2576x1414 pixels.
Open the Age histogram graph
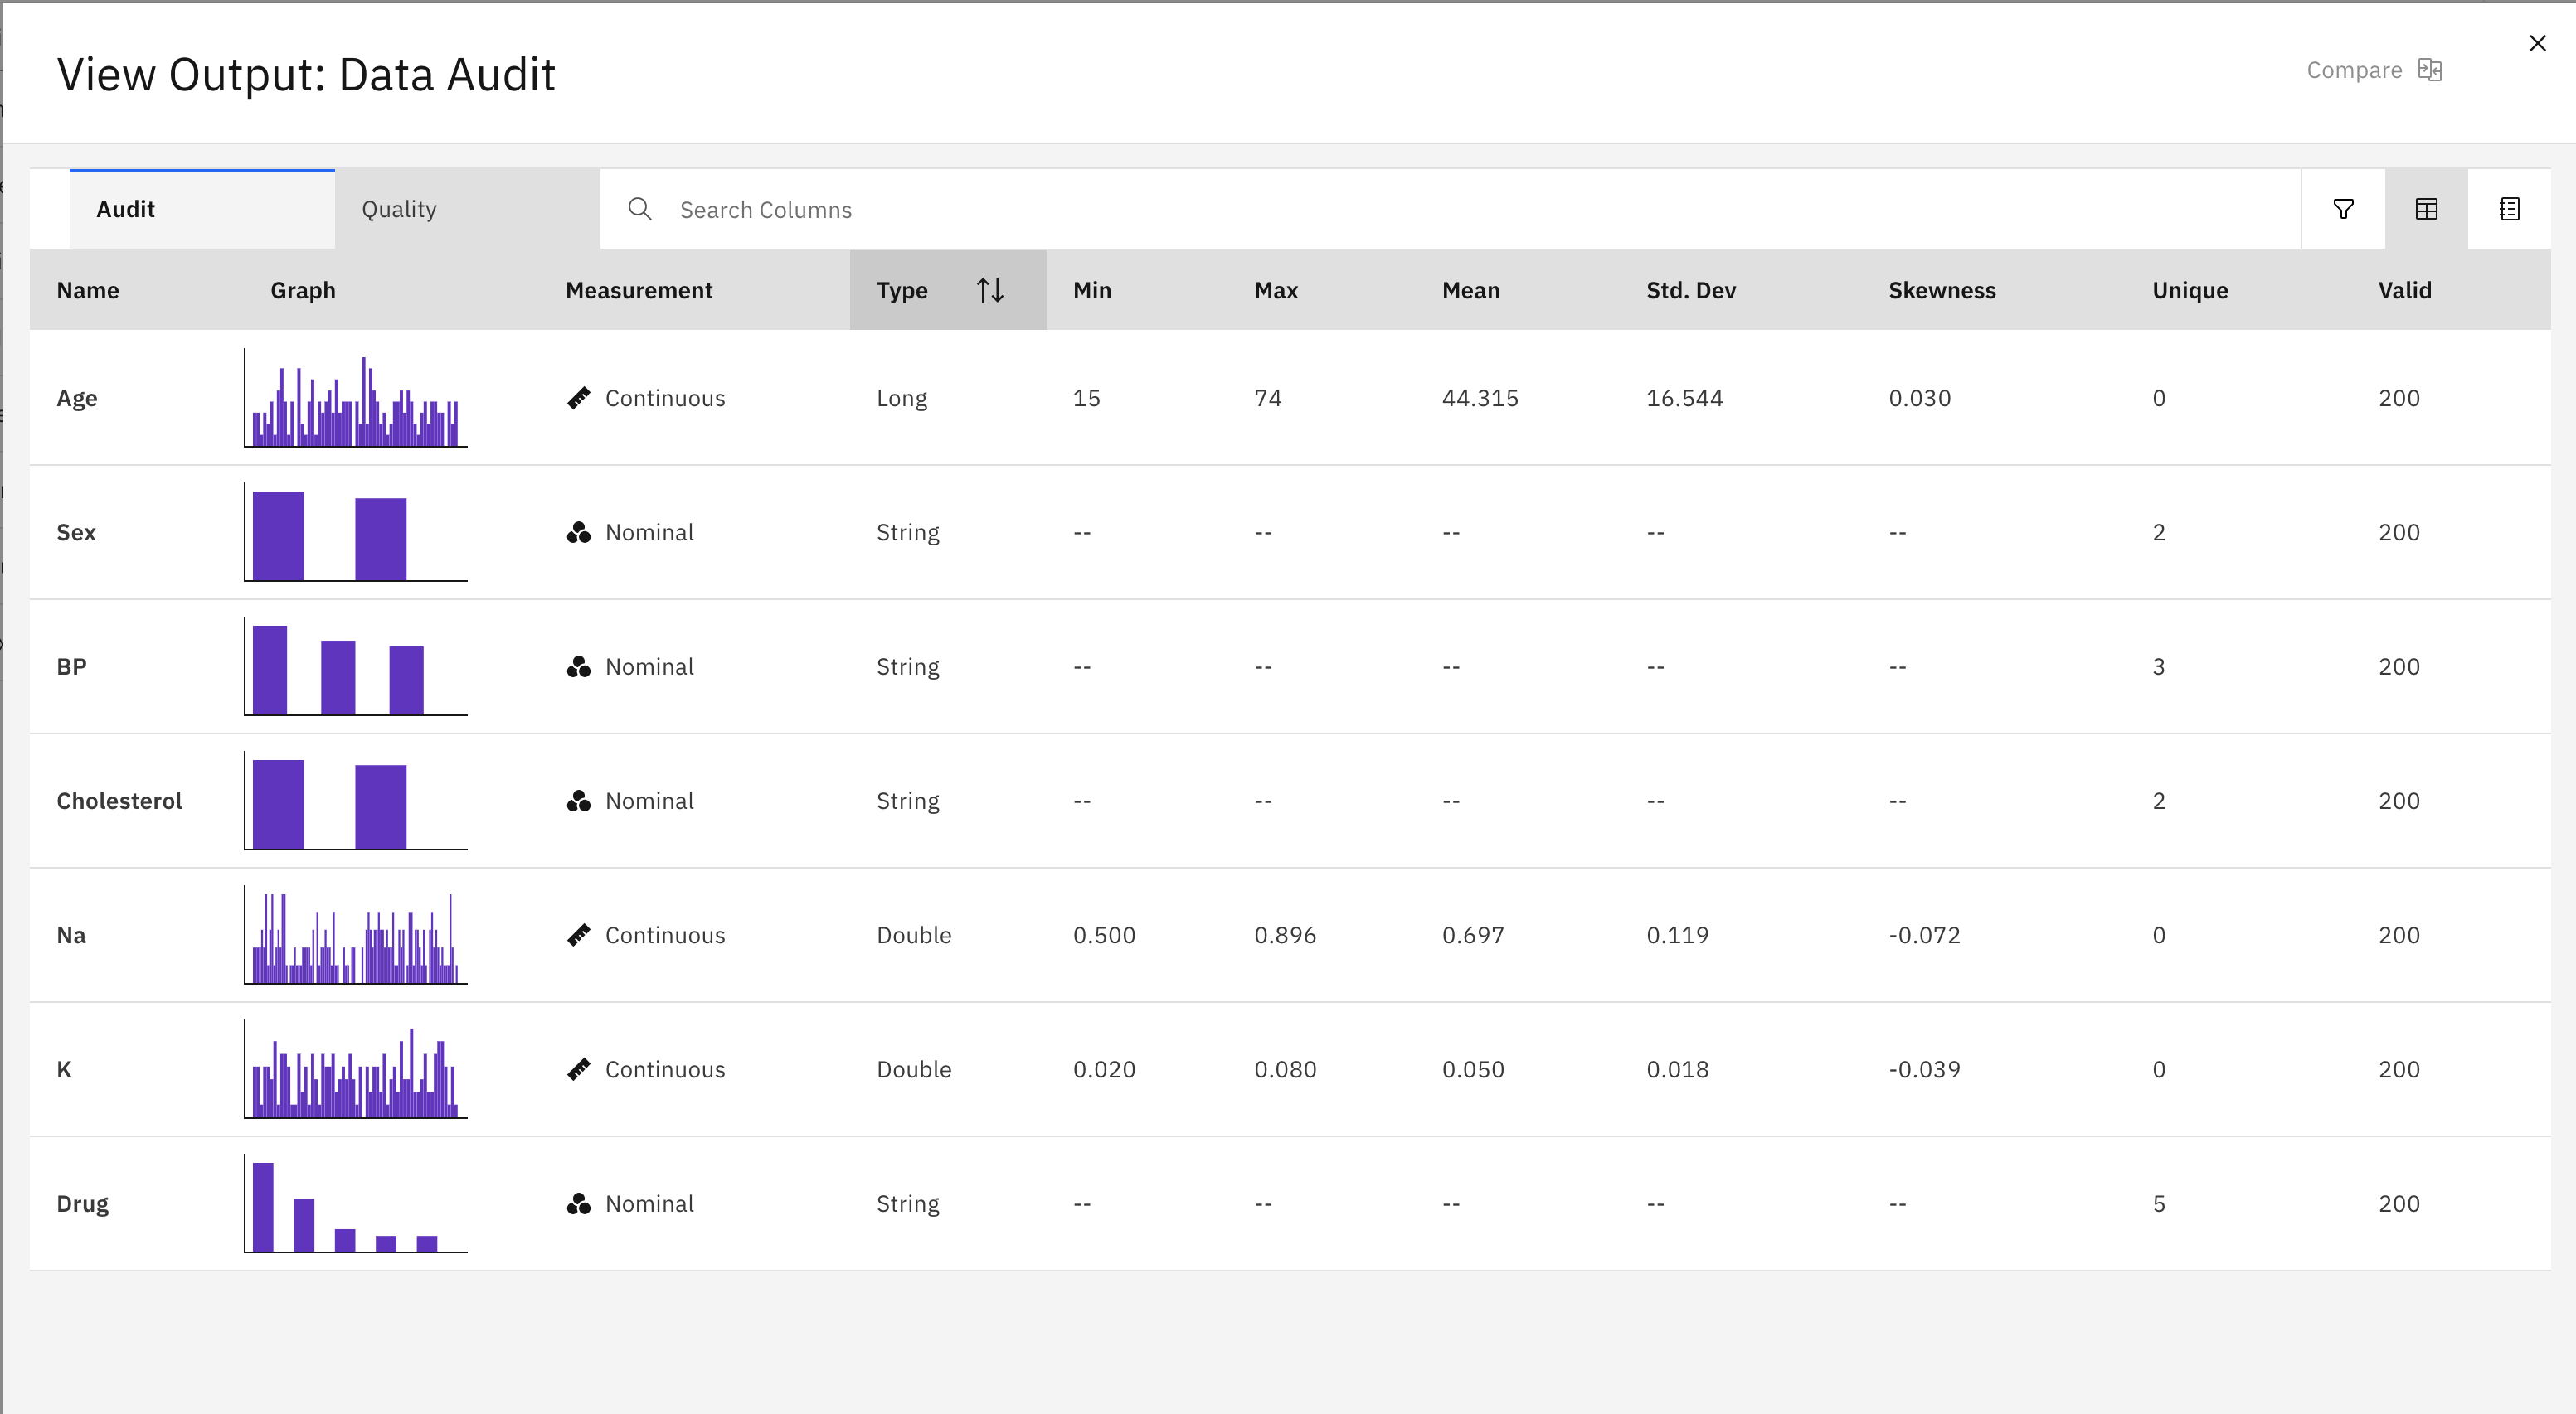tap(356, 398)
